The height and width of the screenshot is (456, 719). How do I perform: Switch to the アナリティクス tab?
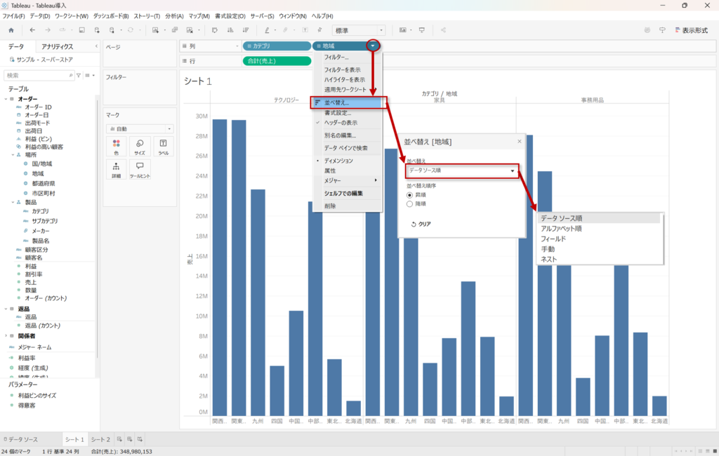point(57,46)
